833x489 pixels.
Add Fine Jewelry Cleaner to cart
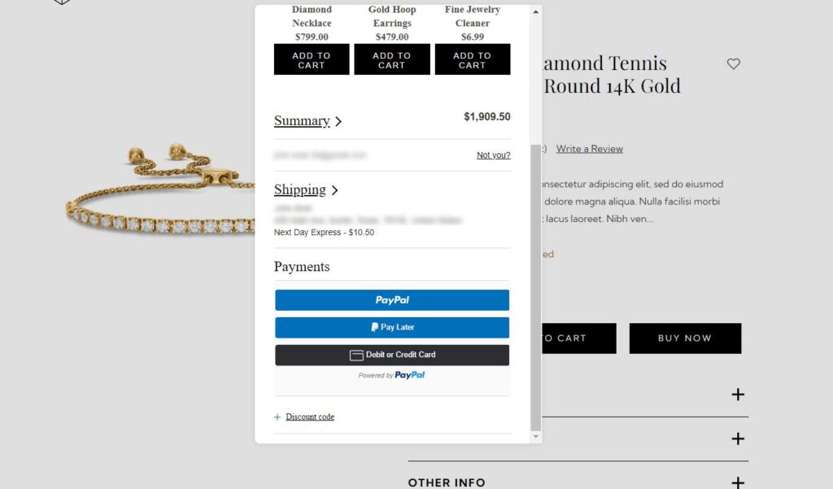(473, 59)
